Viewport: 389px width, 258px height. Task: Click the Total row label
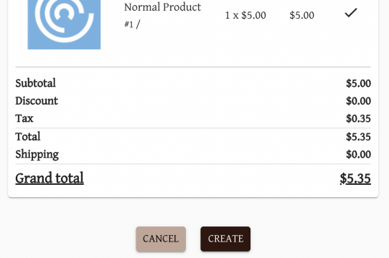(x=28, y=137)
